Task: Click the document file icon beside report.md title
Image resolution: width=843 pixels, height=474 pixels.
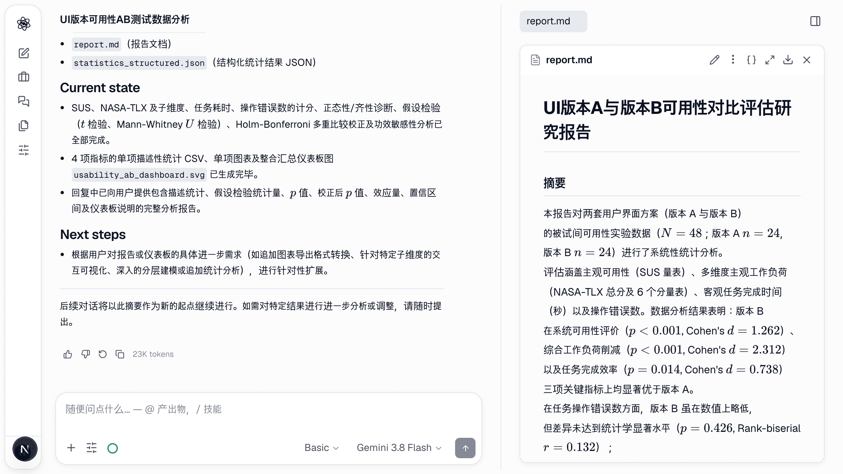Action: point(535,60)
